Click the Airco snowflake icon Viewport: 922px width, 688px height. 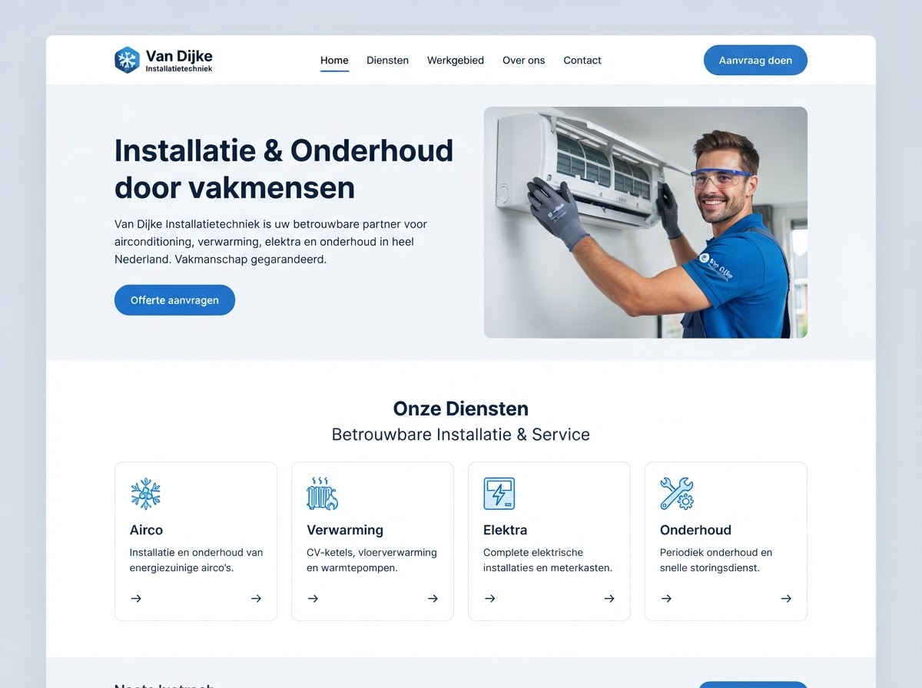[145, 494]
